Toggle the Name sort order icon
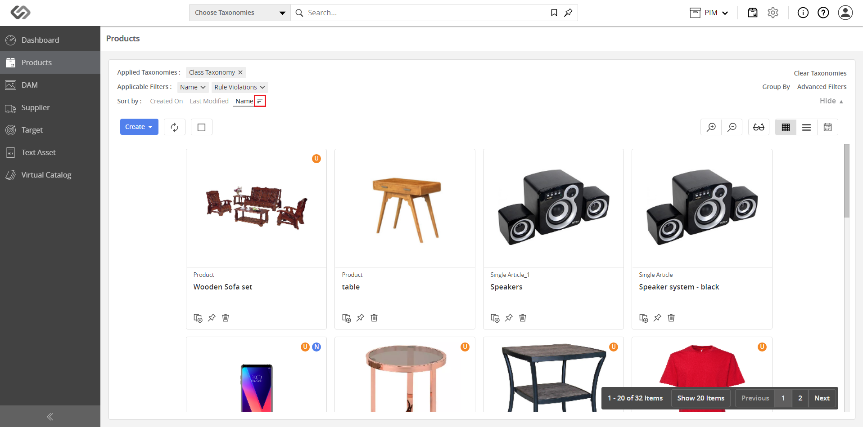Viewport: 863px width, 427px height. point(260,101)
